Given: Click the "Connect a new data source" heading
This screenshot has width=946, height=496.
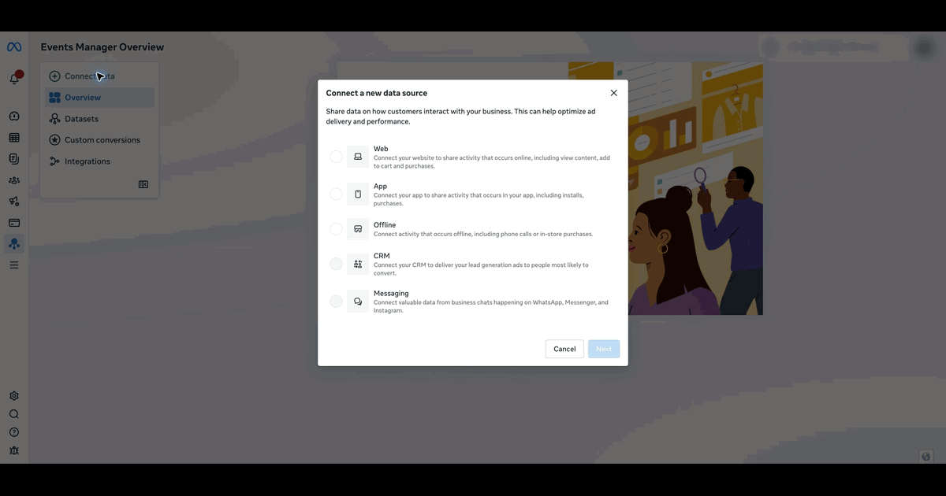Looking at the screenshot, I should coord(377,93).
